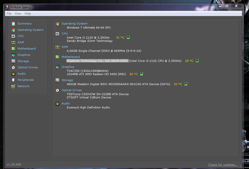Open the RAM section from sidebar
The height and width of the screenshot is (169, 249).
click(x=21, y=42)
